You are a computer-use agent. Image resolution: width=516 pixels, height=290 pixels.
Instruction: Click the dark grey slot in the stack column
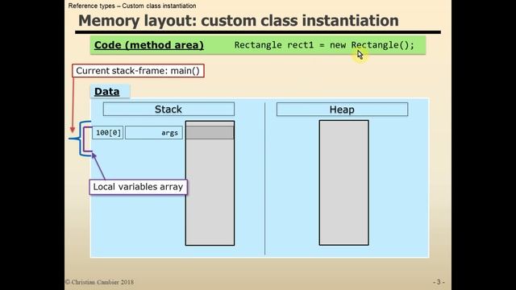[x=210, y=132]
